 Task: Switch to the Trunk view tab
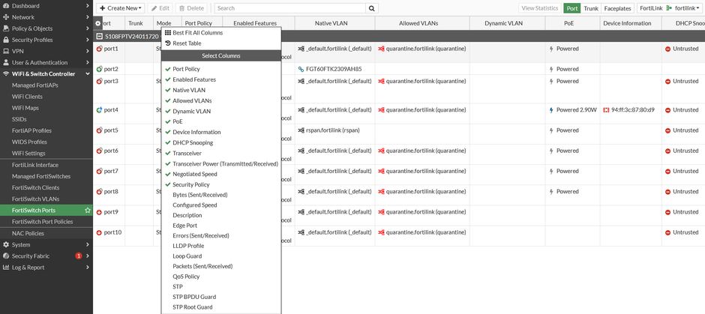[x=591, y=8]
